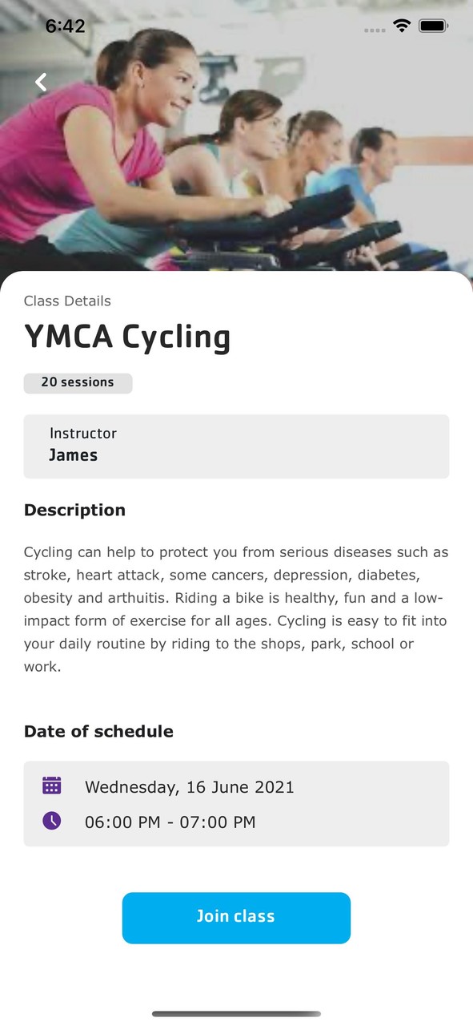The height and width of the screenshot is (1026, 473).
Task: Toggle the schedule date card selection
Action: coord(236,802)
